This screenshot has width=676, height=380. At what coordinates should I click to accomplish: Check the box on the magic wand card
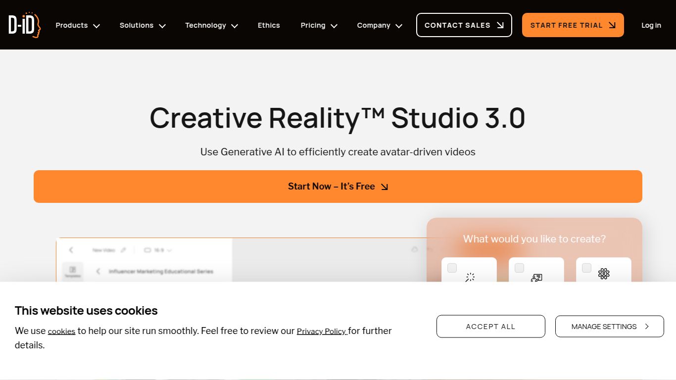(452, 268)
